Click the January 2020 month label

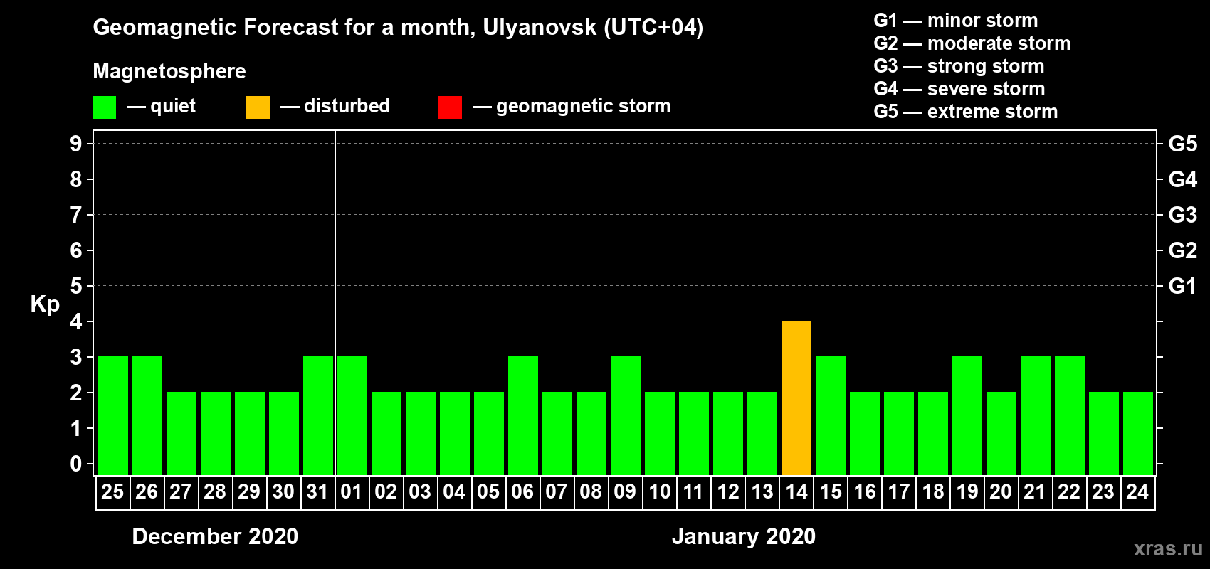pyautogui.click(x=744, y=536)
